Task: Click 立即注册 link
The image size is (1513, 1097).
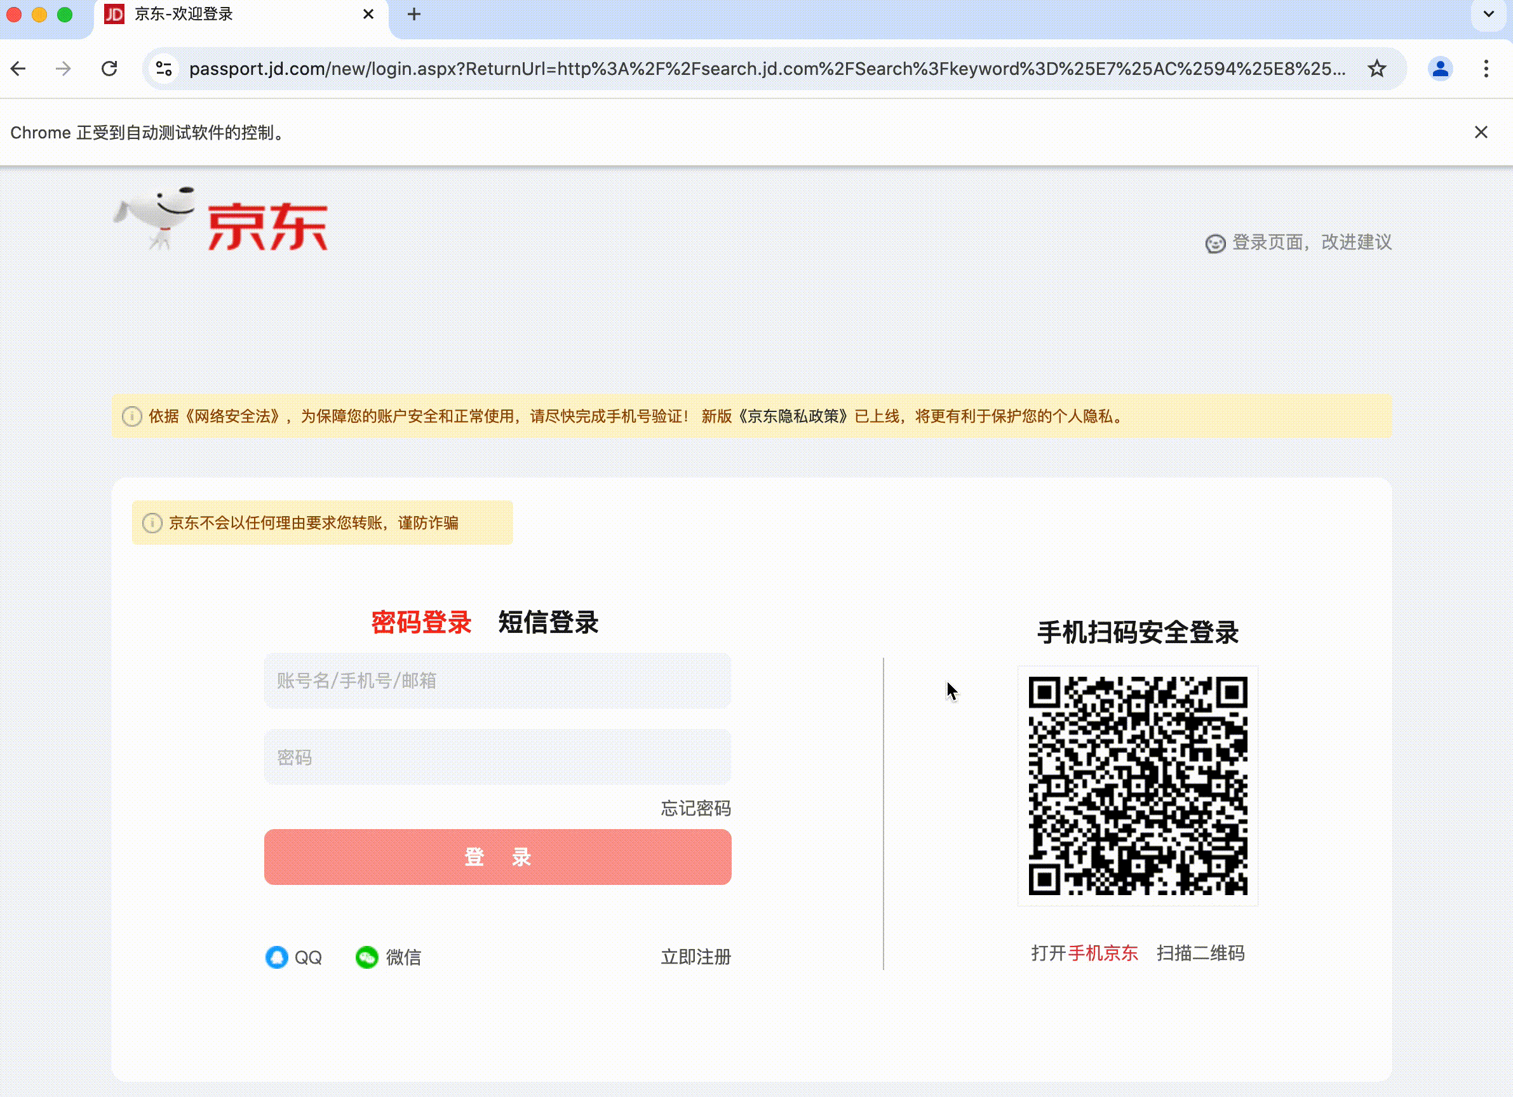Action: (695, 957)
